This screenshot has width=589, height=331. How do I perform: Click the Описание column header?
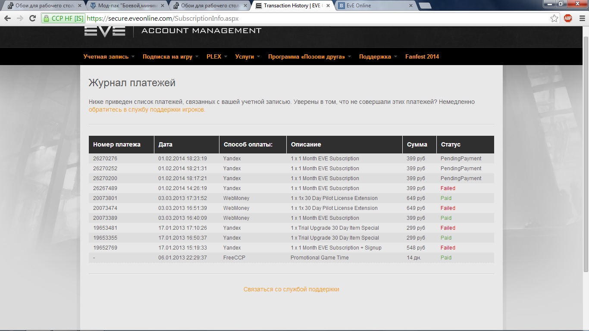[x=345, y=144]
